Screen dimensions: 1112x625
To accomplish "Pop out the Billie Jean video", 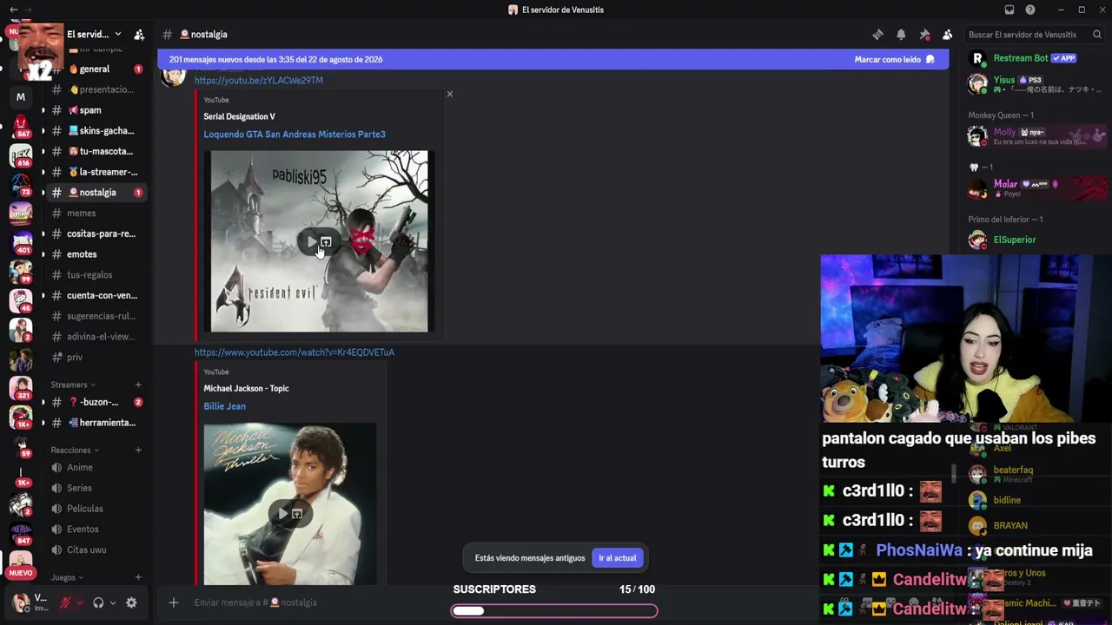I will (x=297, y=514).
